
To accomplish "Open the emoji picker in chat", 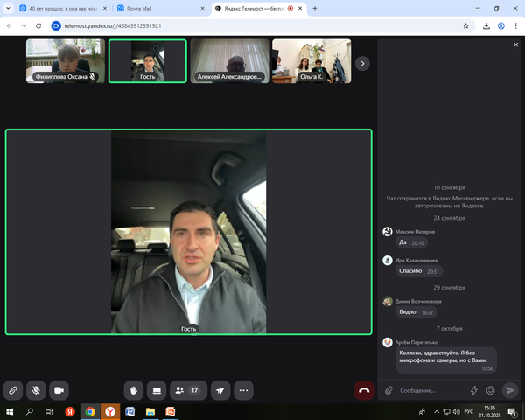I will [490, 390].
